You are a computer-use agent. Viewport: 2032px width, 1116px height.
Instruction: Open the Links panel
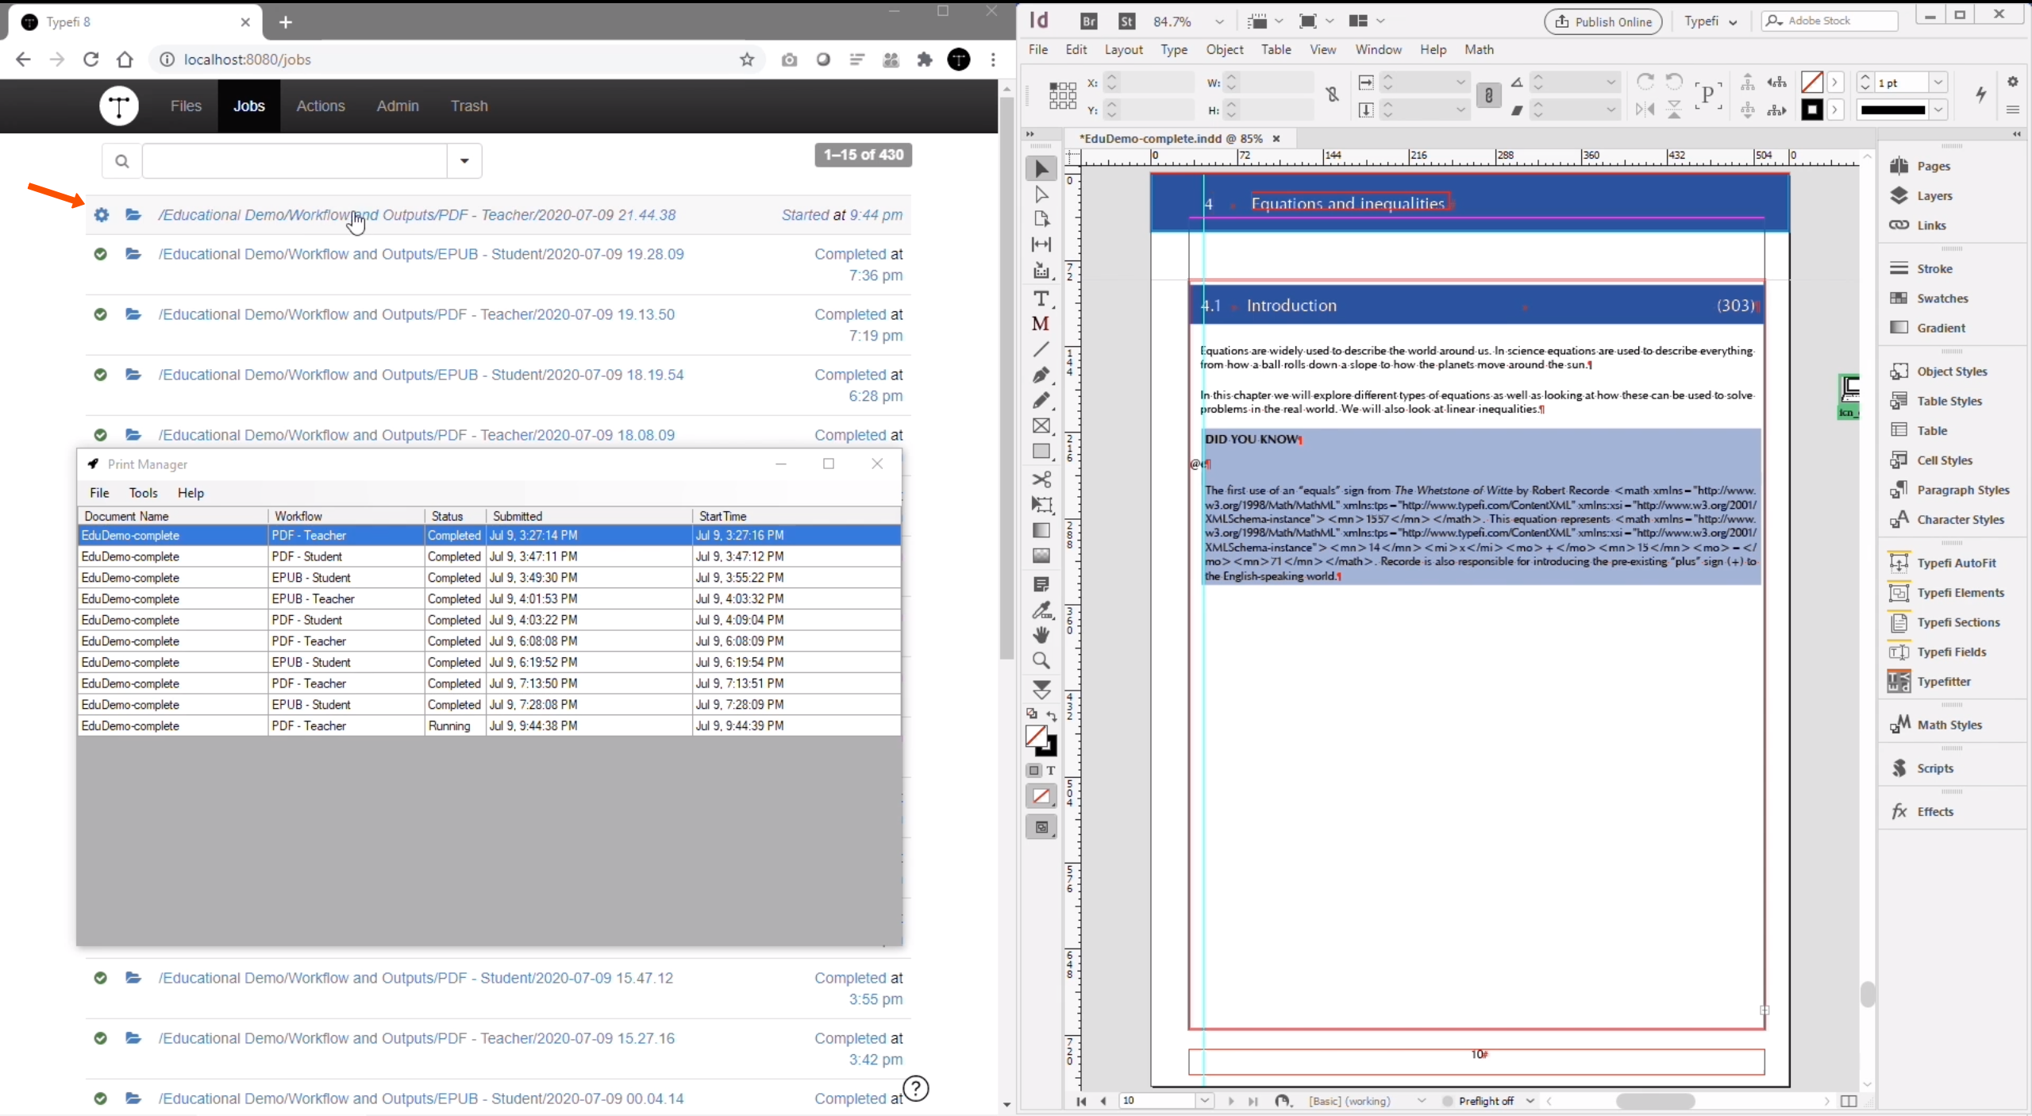(1918, 225)
